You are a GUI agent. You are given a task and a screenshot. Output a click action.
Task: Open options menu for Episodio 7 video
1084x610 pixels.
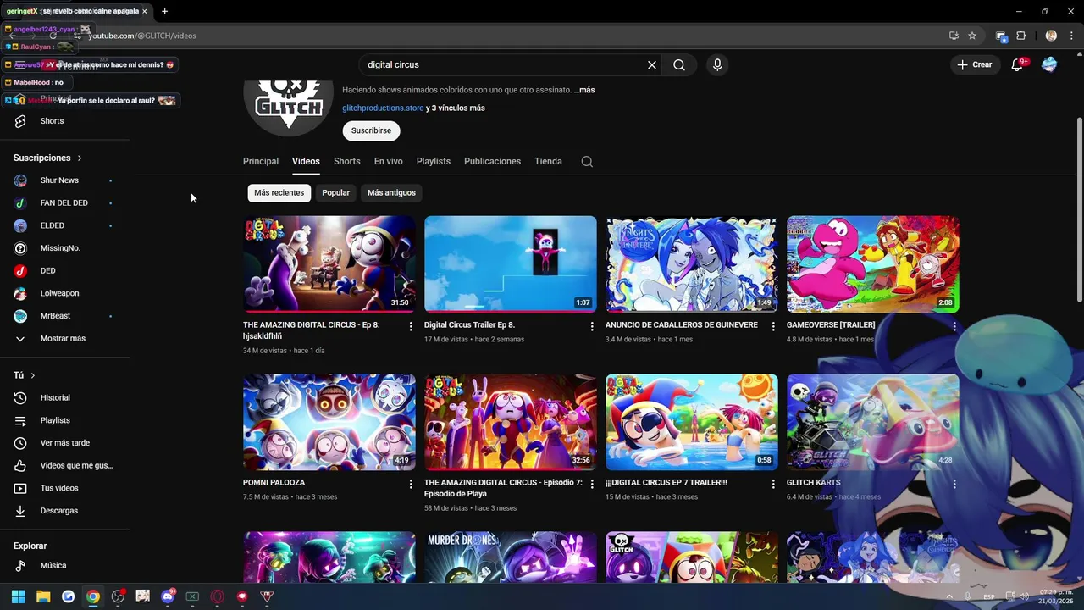click(592, 484)
